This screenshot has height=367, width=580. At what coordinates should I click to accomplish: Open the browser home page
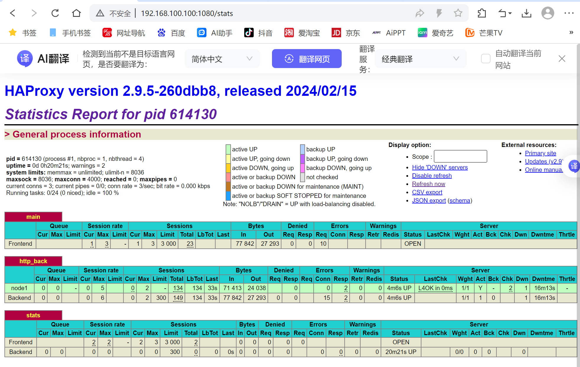click(x=76, y=13)
